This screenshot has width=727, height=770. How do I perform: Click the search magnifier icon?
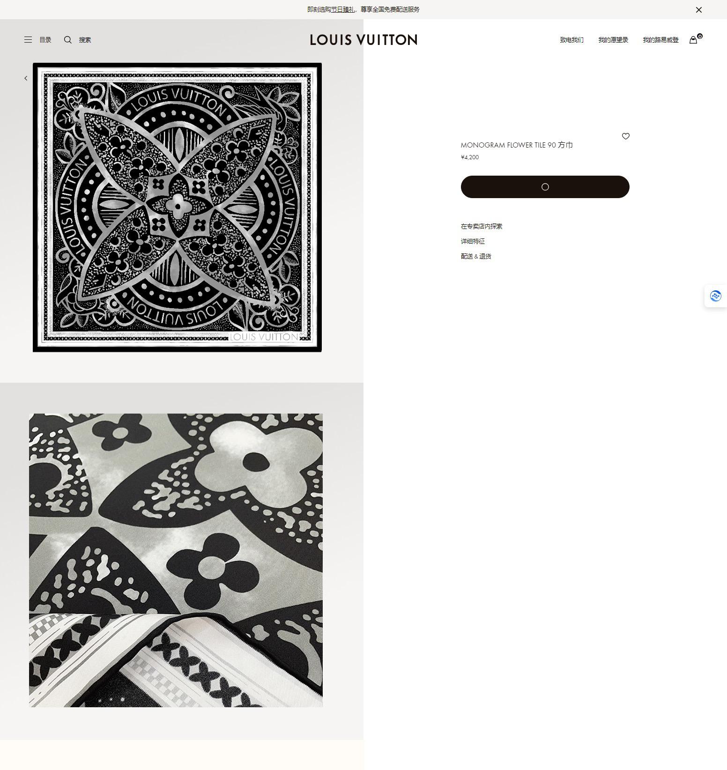click(x=68, y=40)
